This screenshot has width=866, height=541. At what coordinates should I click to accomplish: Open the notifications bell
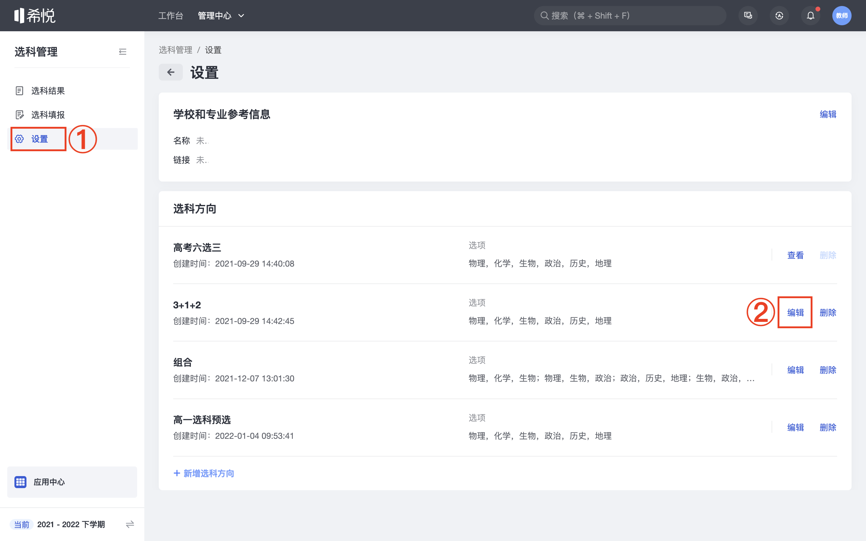811,16
